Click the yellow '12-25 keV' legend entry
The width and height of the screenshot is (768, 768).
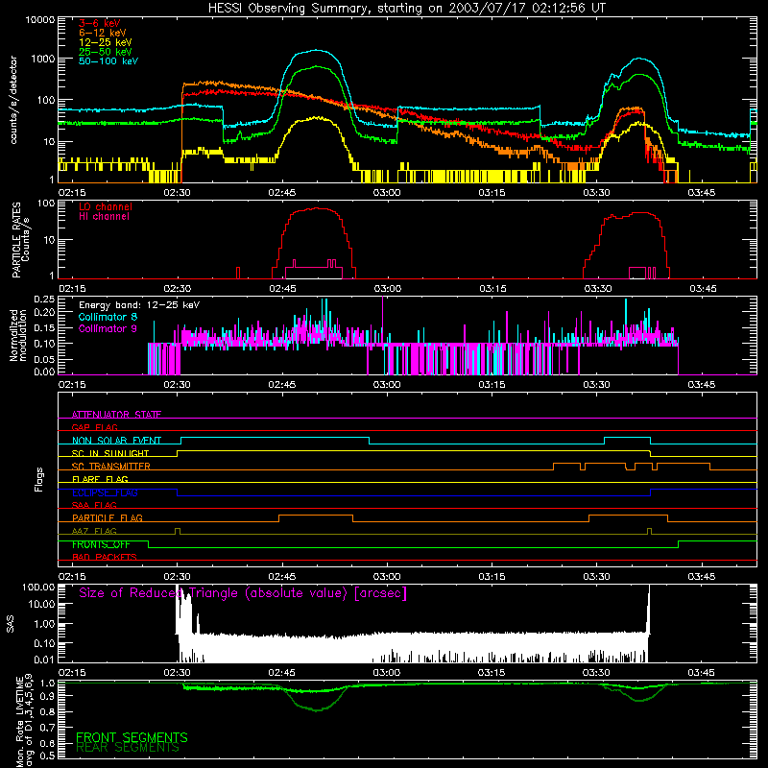[106, 42]
